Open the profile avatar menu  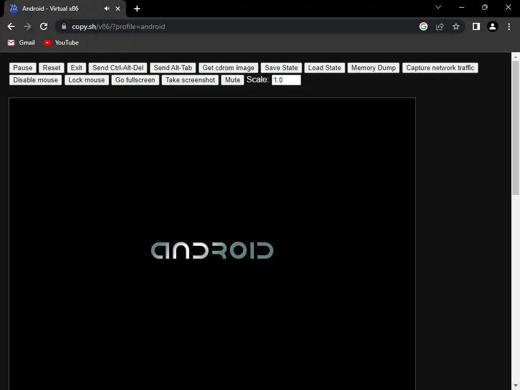pyautogui.click(x=493, y=26)
